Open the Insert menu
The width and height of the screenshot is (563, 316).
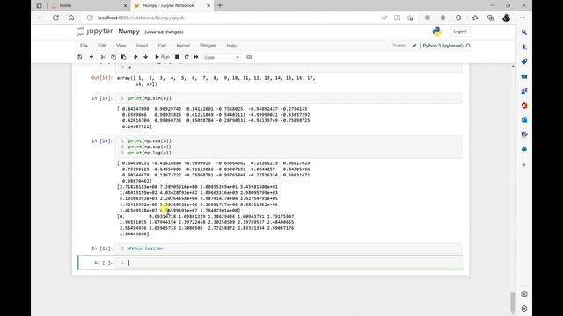click(x=142, y=46)
